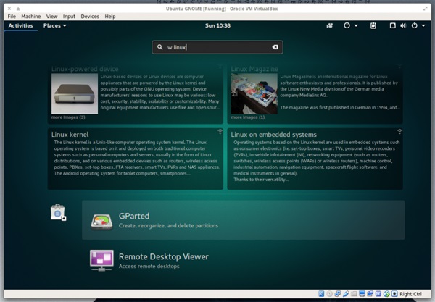This screenshot has width=435, height=302.
Task: Click the VirtualBox optical disk status icon
Action: coord(330,294)
